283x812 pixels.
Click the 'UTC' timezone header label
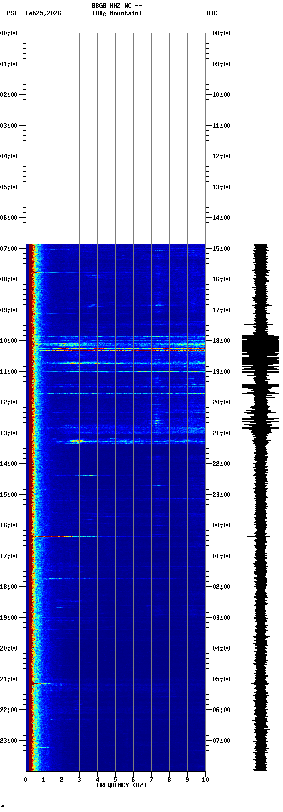[x=212, y=13]
